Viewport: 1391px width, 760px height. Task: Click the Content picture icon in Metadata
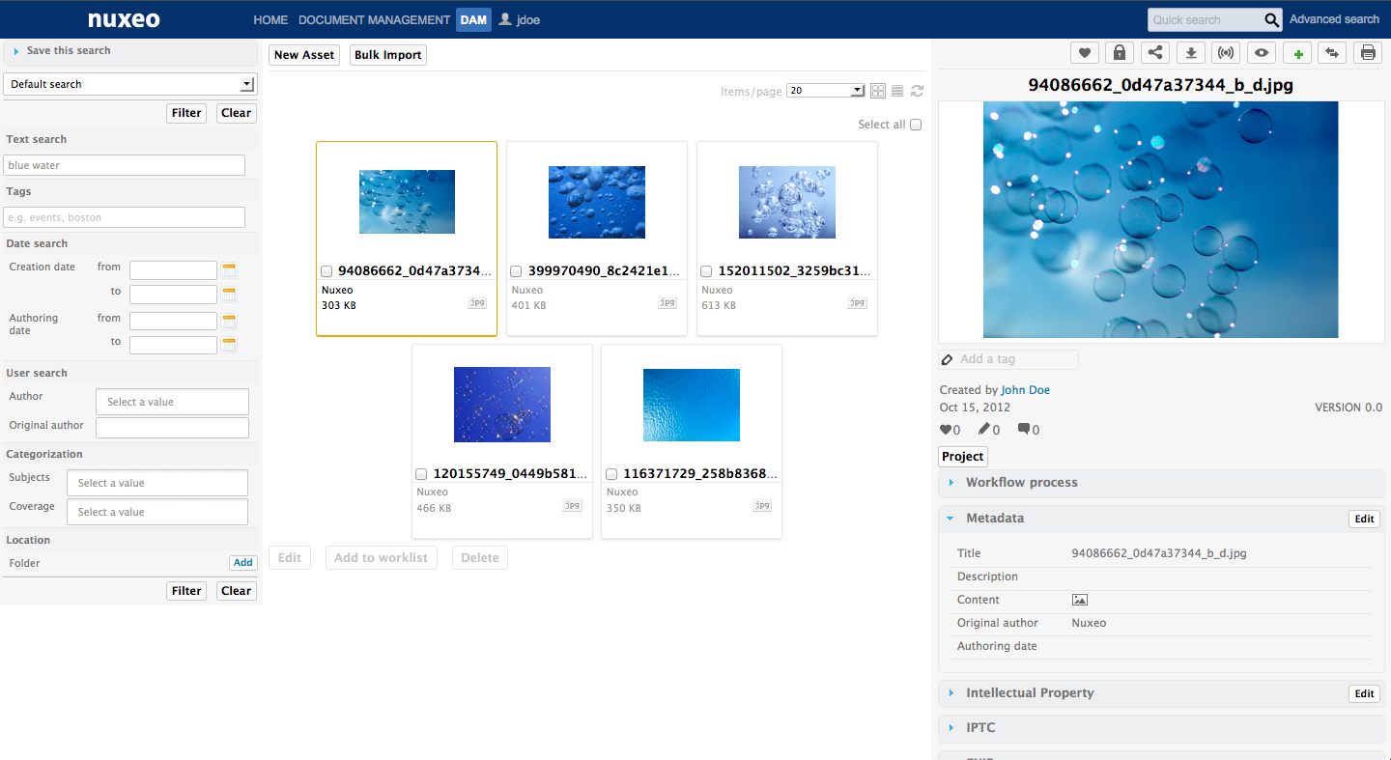[x=1080, y=600]
